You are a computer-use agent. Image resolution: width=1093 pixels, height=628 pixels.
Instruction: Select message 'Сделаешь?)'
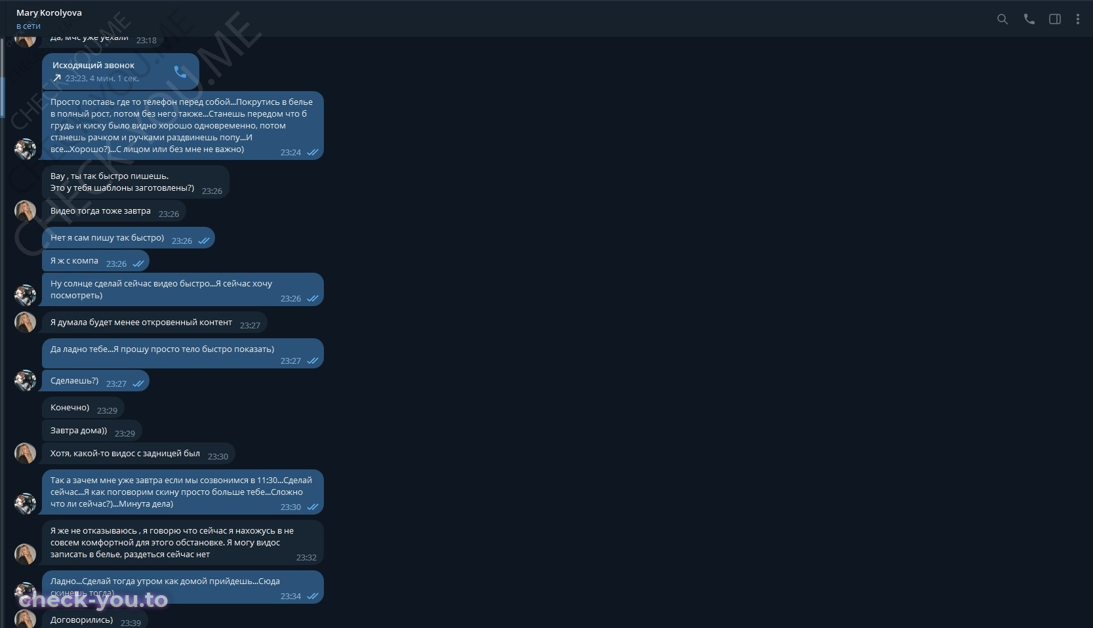[x=96, y=381]
